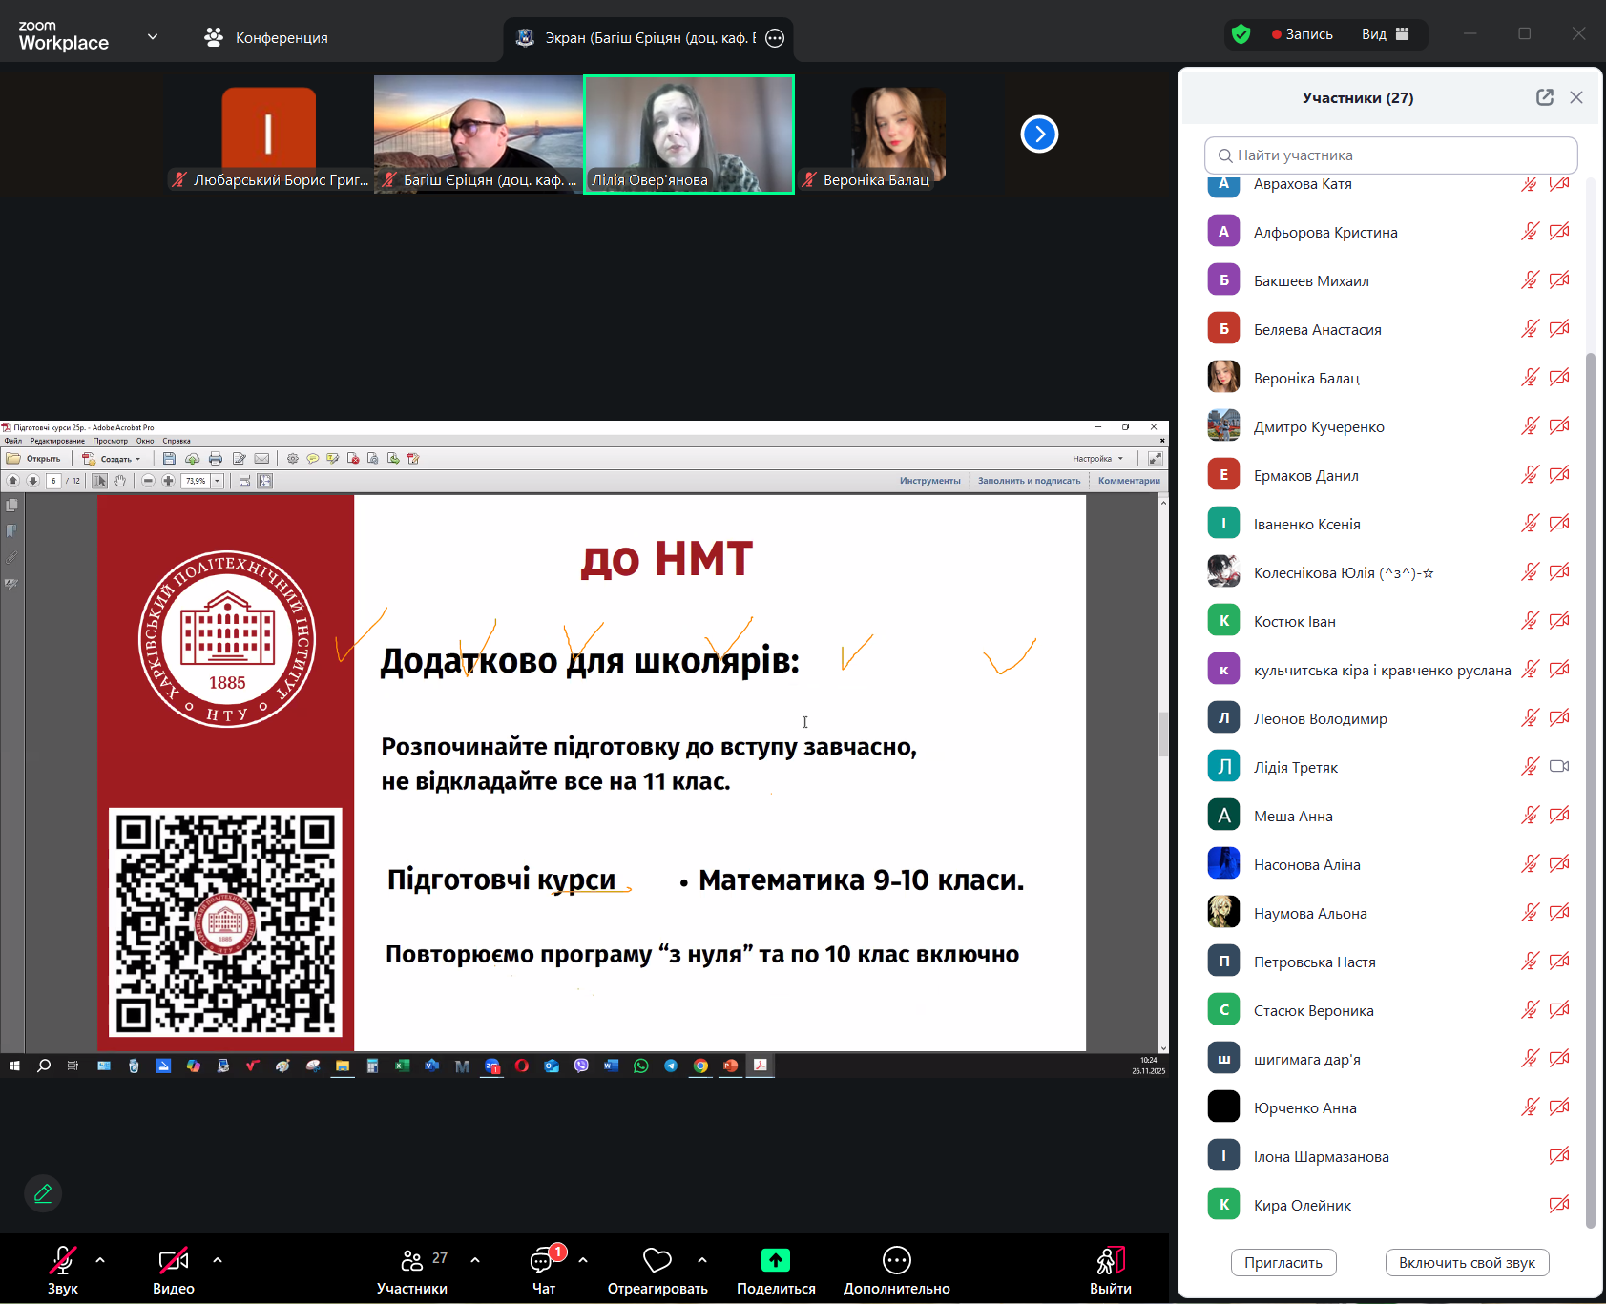Expand video options arrow next to the Video button
The image size is (1606, 1304).
pyautogui.click(x=218, y=1260)
